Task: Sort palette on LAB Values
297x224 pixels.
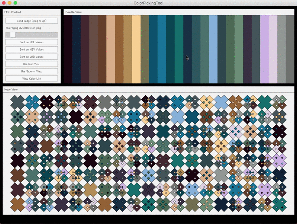Action: tap(32, 57)
